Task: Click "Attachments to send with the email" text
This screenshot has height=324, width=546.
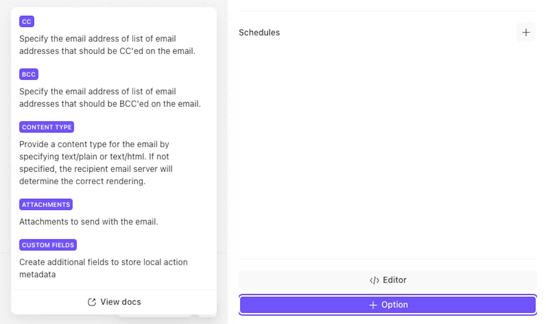Action: (x=89, y=222)
